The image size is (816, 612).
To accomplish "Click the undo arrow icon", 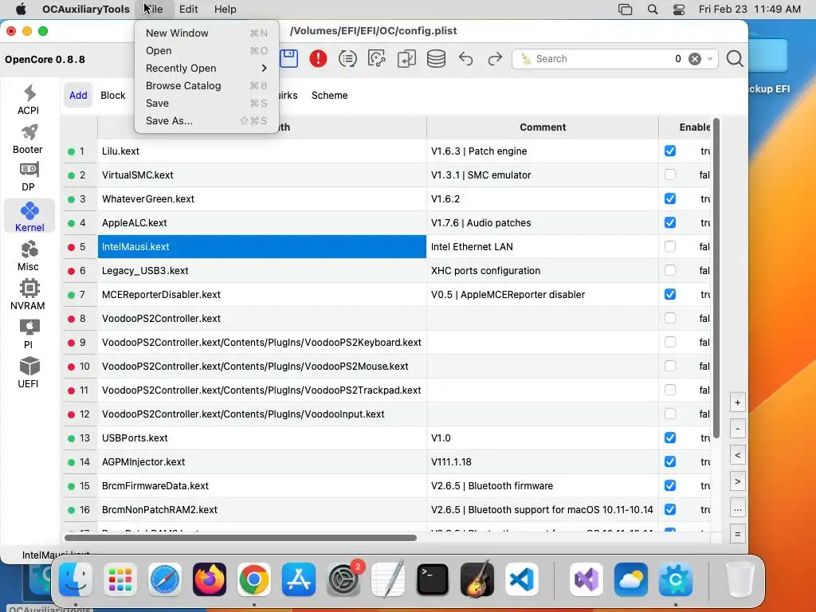I will pyautogui.click(x=465, y=59).
